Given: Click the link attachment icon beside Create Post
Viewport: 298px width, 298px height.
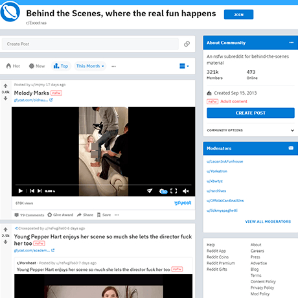Looking at the screenshot, I should [187, 44].
